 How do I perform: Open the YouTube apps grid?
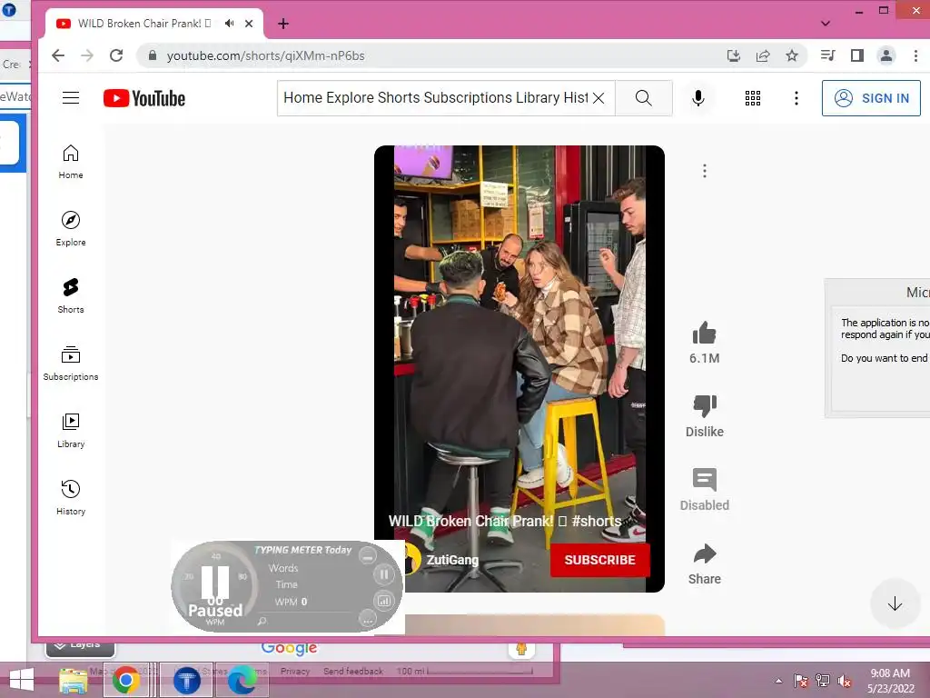click(x=753, y=98)
